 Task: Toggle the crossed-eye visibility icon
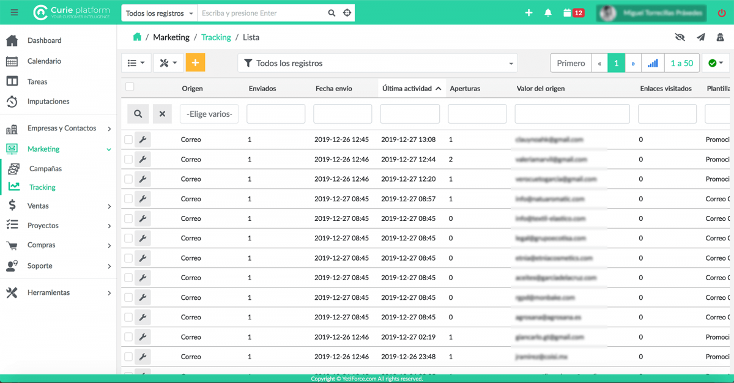click(680, 37)
